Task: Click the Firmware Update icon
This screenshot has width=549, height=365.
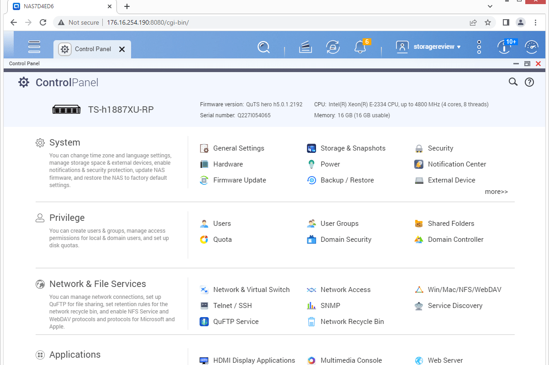Action: (x=205, y=180)
